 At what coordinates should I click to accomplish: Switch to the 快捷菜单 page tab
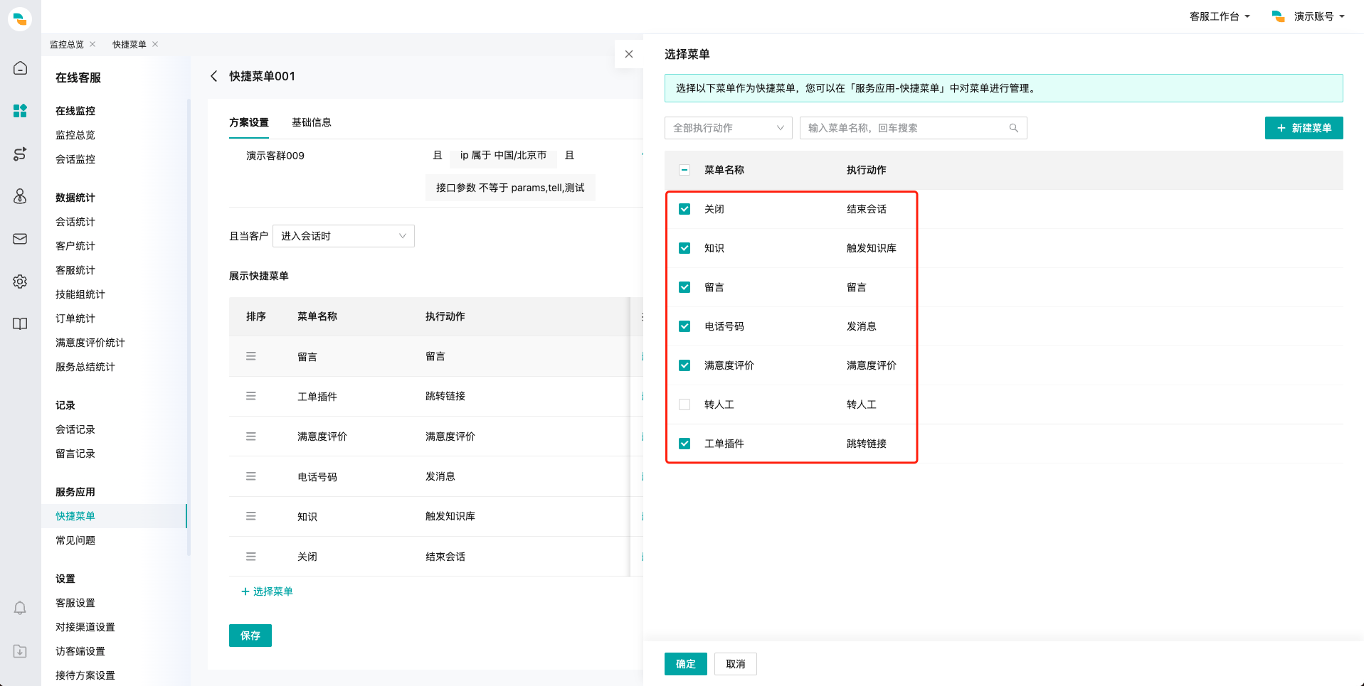[x=129, y=44]
